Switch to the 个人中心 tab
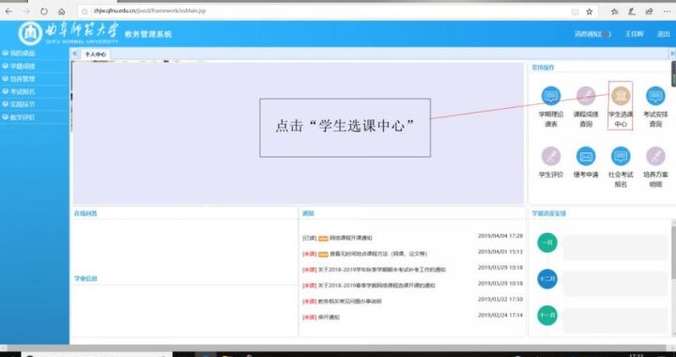 pos(95,54)
